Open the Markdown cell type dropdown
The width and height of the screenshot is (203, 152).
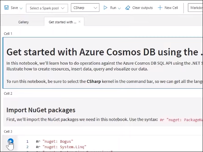point(196,8)
